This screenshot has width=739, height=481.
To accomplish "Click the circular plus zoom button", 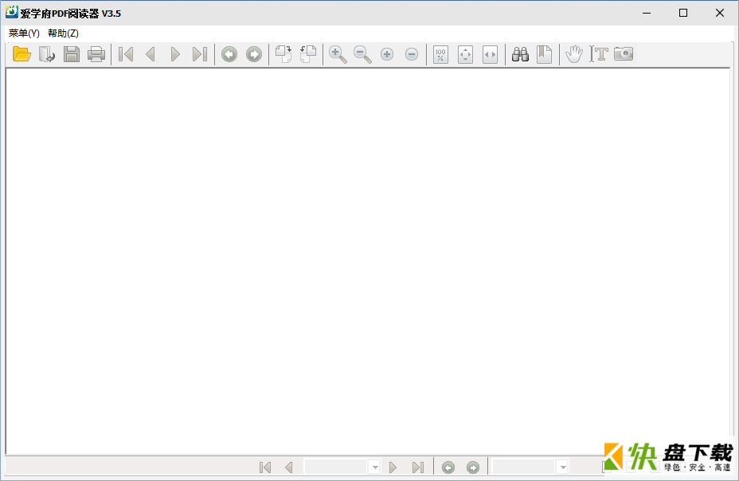I will click(x=387, y=54).
